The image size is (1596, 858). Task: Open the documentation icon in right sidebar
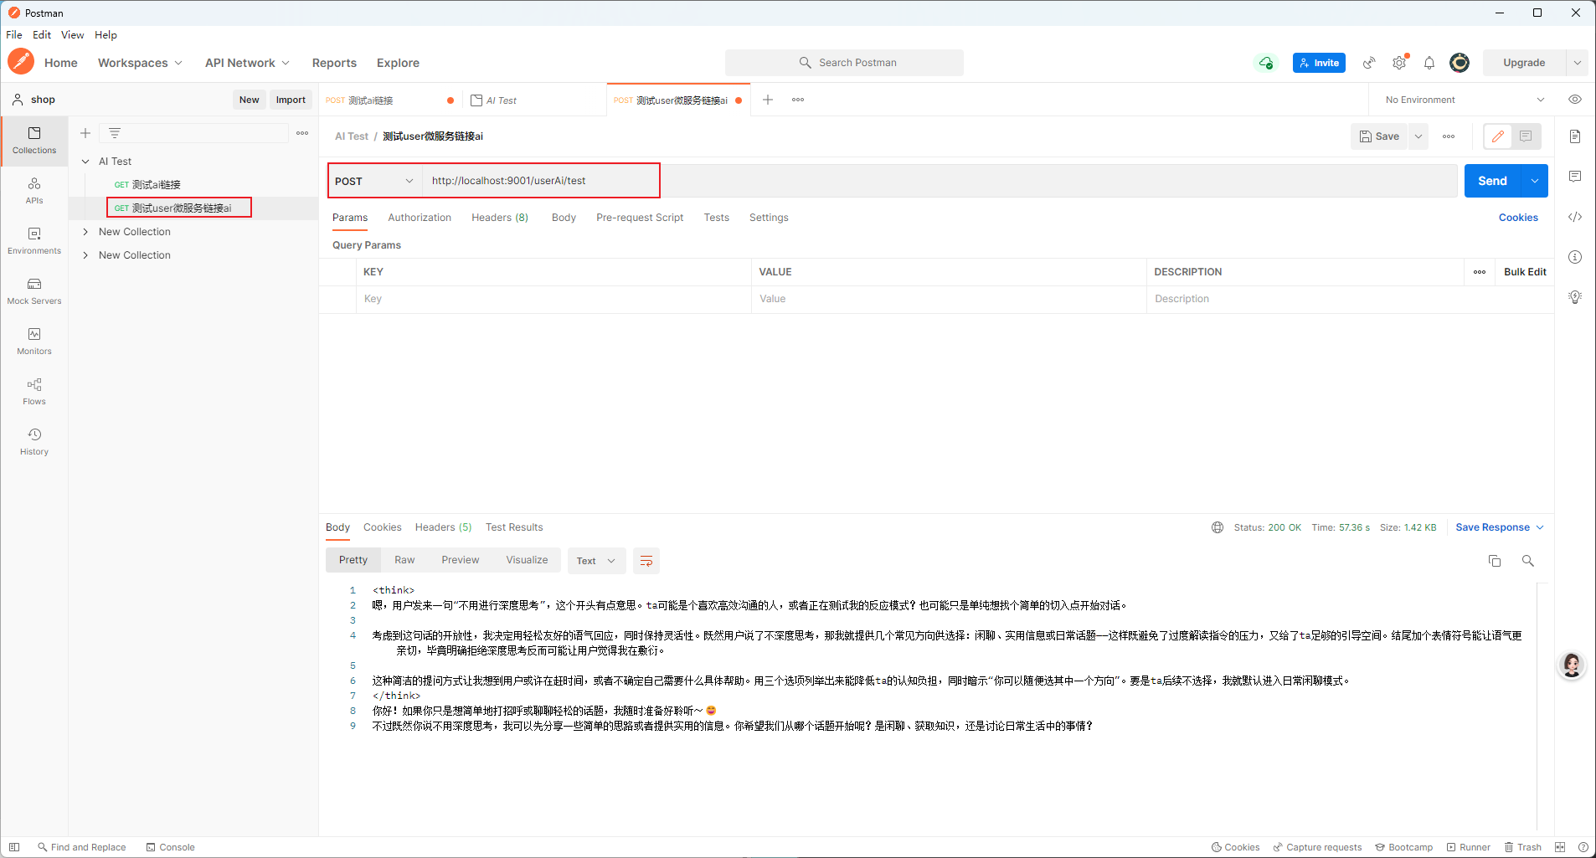coord(1575,136)
